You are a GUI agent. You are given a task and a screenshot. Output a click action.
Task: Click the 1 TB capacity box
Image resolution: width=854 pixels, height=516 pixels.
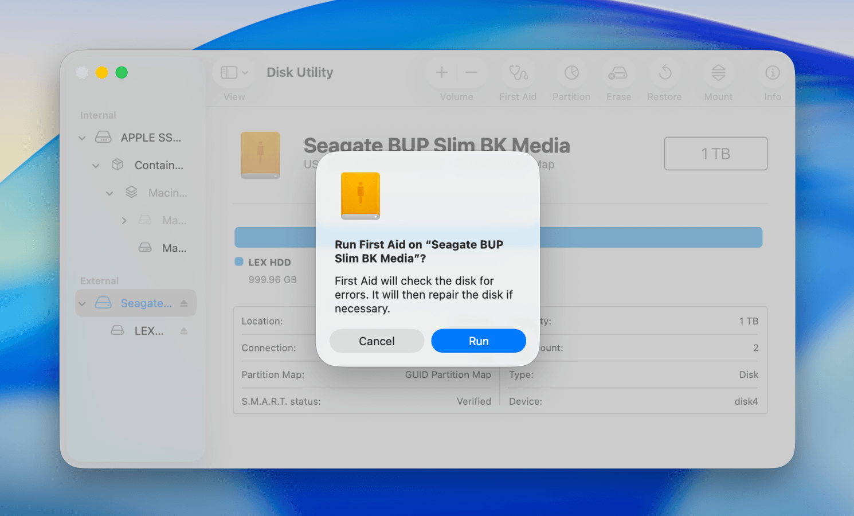coord(716,154)
